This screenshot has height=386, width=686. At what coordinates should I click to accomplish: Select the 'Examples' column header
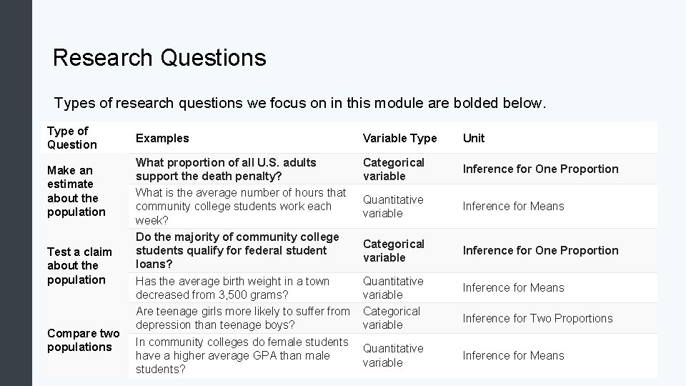(162, 138)
